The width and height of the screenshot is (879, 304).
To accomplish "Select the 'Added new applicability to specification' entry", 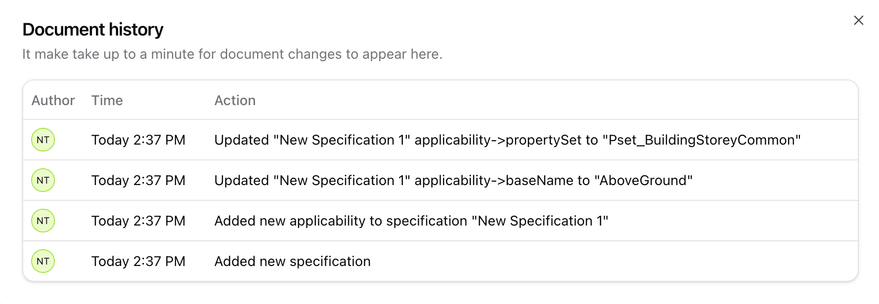I will pos(411,221).
